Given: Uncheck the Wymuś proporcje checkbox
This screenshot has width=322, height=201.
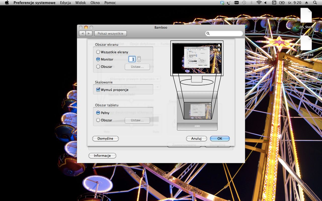Looking at the screenshot, I should (98, 90).
